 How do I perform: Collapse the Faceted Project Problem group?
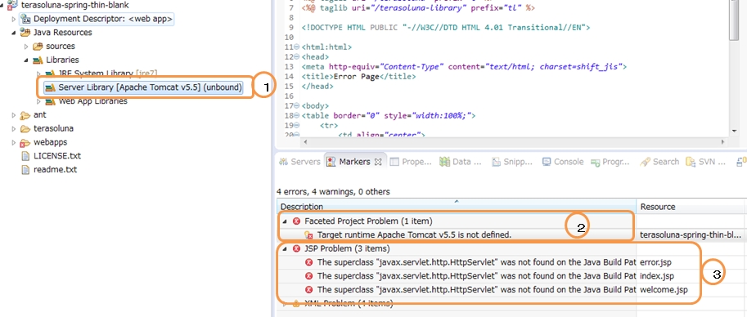[x=285, y=221]
